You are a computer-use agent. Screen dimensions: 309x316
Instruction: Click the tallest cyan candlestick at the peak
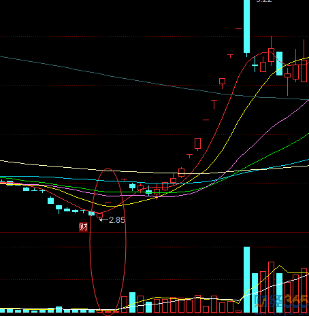pos(246,27)
